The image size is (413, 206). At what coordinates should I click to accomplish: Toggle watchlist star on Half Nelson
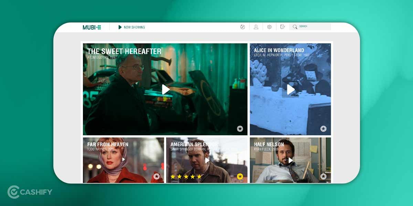323,176
